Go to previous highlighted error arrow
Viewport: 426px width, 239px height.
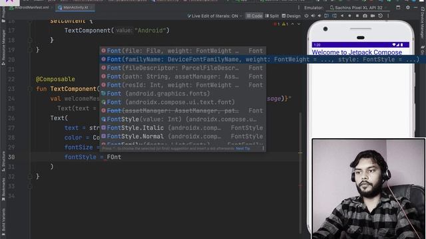pyautogui.click(x=293, y=24)
